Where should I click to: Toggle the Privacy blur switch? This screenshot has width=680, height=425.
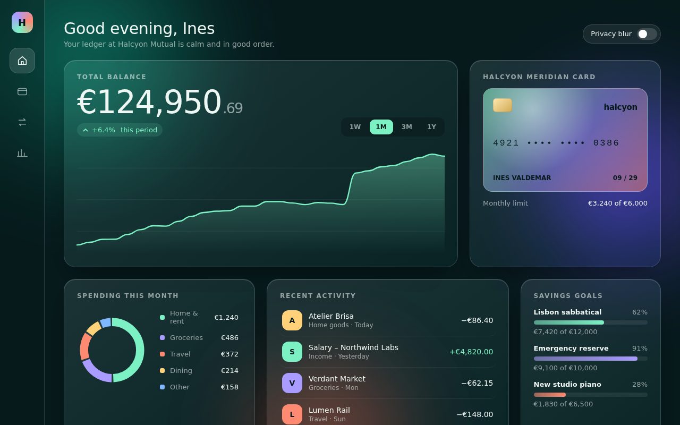[x=647, y=34]
